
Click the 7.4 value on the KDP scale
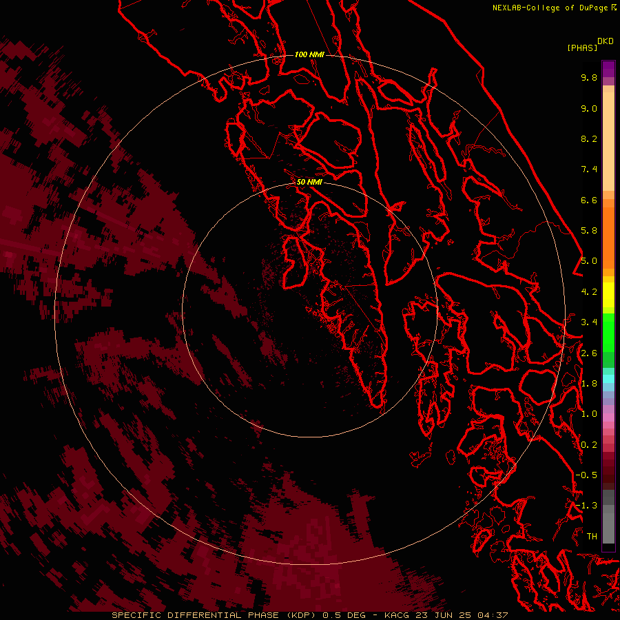tap(589, 169)
